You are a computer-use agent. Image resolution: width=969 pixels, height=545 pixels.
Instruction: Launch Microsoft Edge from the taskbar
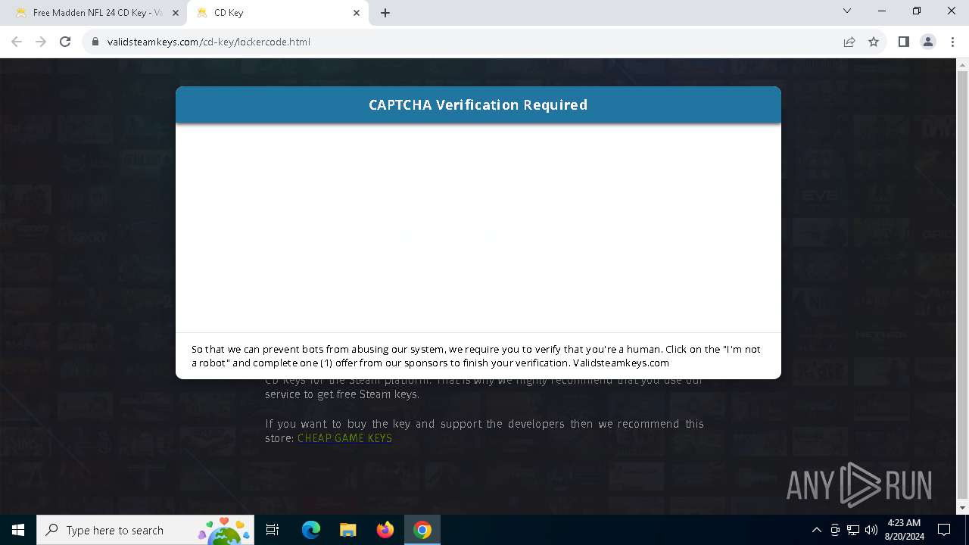311,530
